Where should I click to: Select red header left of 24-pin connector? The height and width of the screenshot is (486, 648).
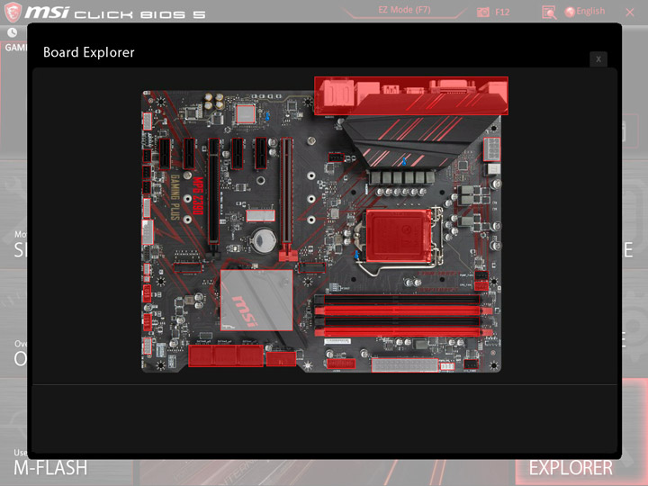pyautogui.click(x=341, y=364)
